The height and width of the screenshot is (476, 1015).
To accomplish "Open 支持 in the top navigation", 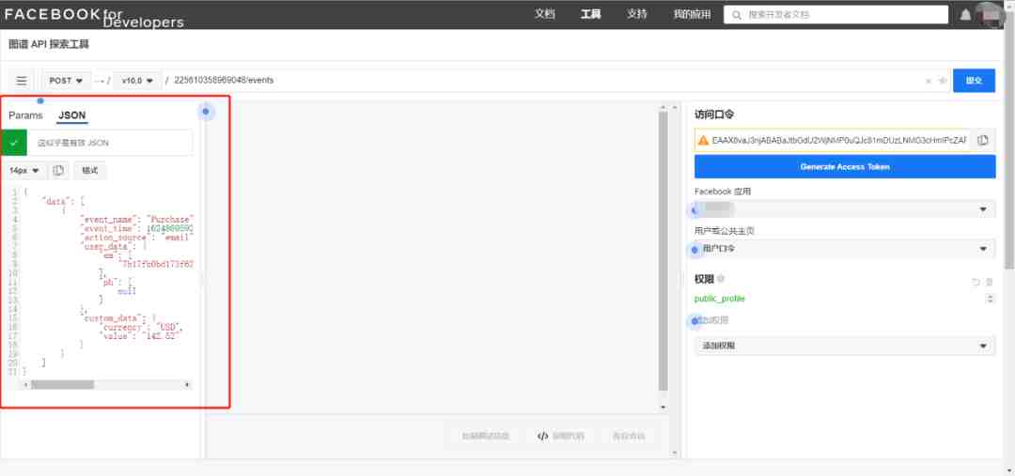I will pos(637,14).
